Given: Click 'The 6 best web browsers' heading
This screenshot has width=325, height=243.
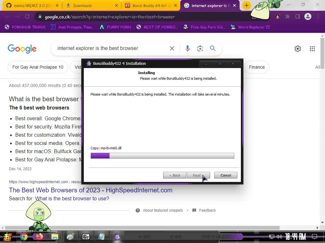Looking at the screenshot, I should (39, 108).
